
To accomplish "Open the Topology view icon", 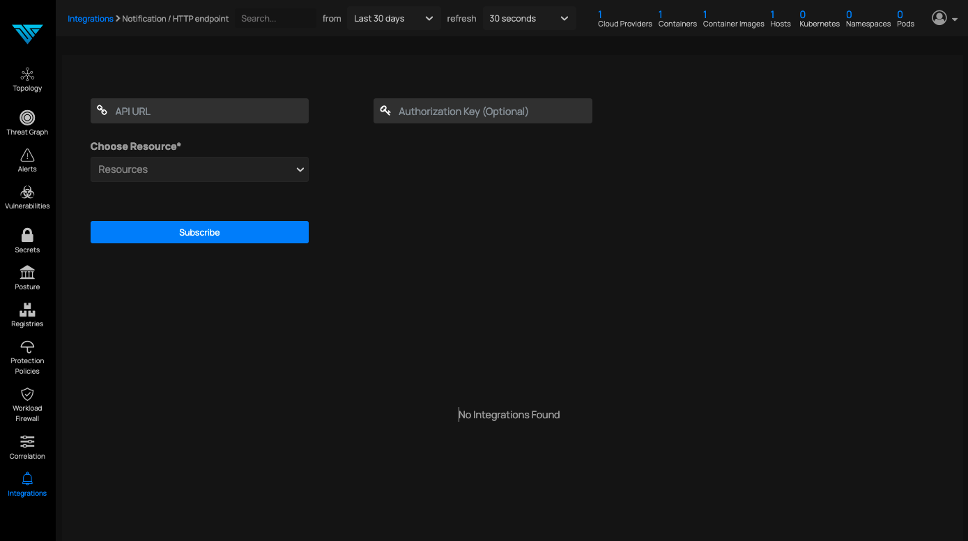I will click(27, 75).
